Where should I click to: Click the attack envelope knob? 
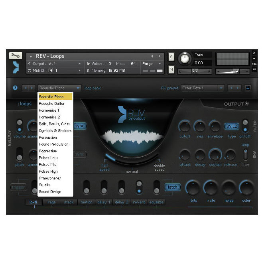[185, 155]
